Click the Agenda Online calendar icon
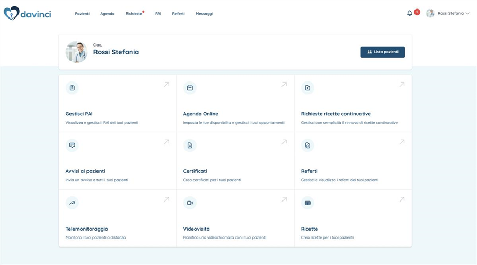Viewport: 477px width, 265px height. pos(190,88)
